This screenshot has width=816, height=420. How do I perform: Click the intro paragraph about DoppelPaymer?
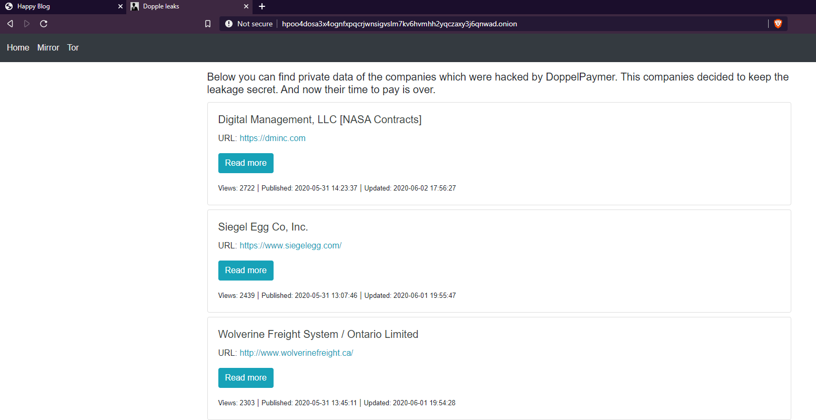pyautogui.click(x=498, y=83)
